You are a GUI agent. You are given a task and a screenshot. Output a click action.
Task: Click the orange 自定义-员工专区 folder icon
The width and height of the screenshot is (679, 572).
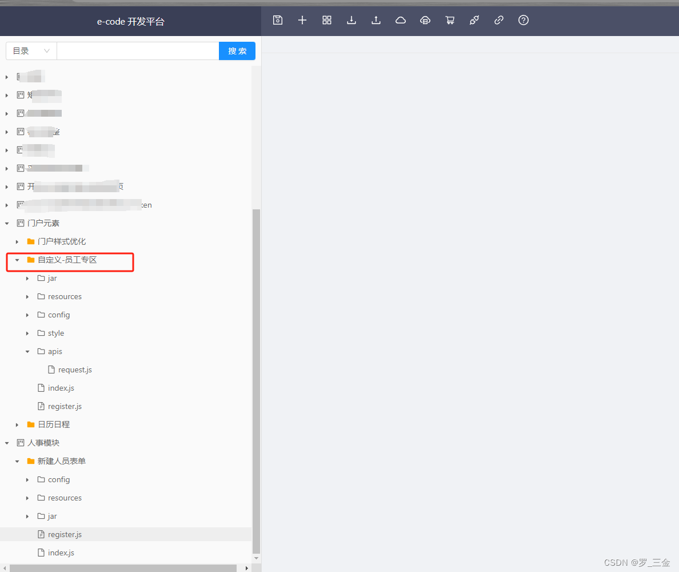pos(31,260)
